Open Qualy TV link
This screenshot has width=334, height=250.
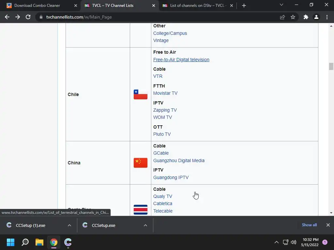coord(162,196)
